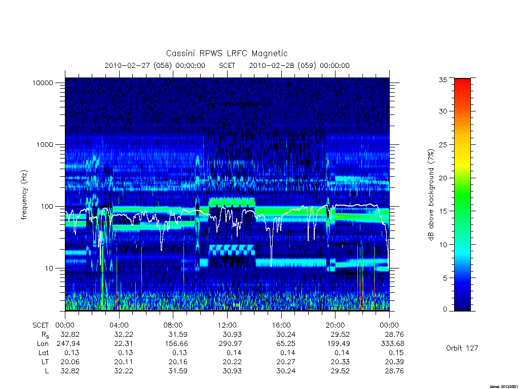Click the Rs row value 30.93
519x389 pixels.
232,334
